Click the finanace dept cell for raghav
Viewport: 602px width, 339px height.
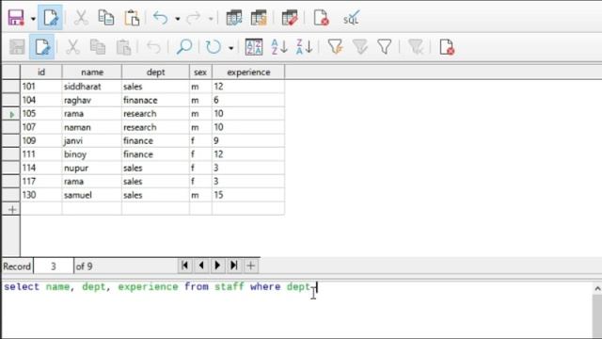pos(155,100)
